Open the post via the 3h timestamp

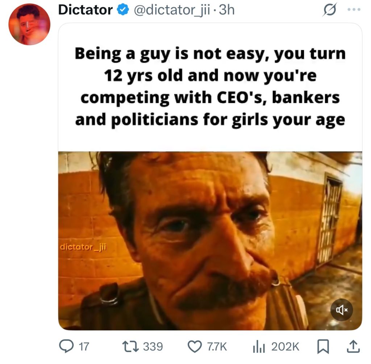coord(227,10)
